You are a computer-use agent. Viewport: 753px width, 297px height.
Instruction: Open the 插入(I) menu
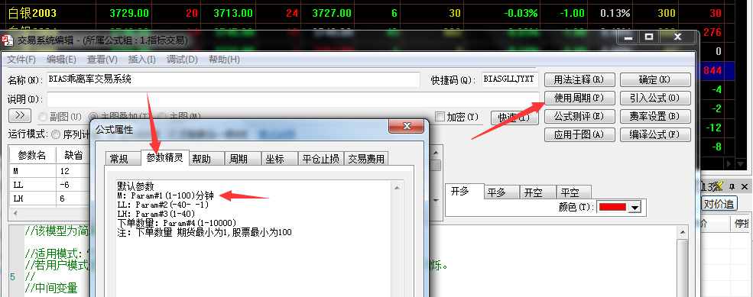pos(142,60)
